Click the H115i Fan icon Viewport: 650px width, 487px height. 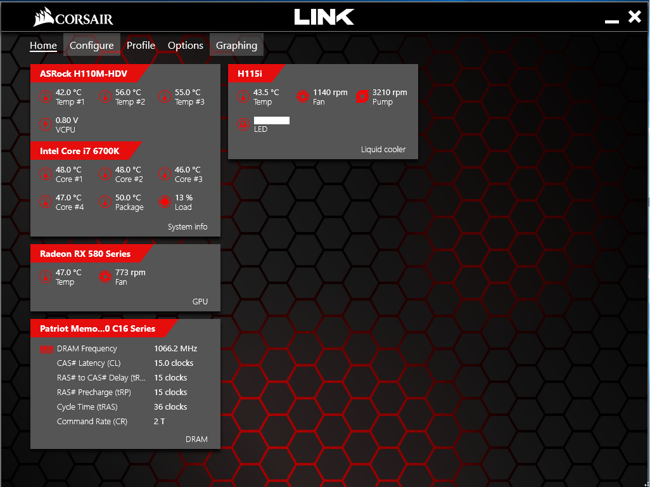(x=303, y=97)
